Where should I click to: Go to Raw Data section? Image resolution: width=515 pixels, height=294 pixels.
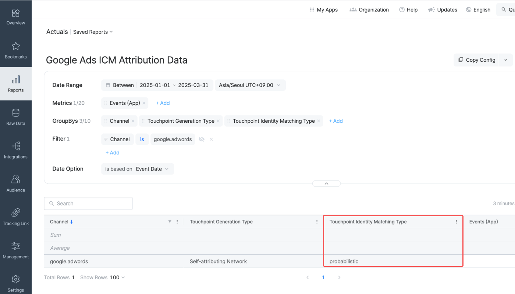(16, 117)
